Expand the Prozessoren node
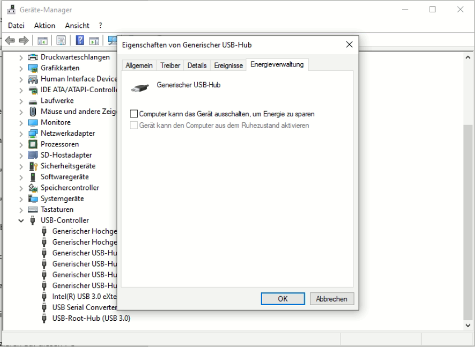 pos(21,145)
